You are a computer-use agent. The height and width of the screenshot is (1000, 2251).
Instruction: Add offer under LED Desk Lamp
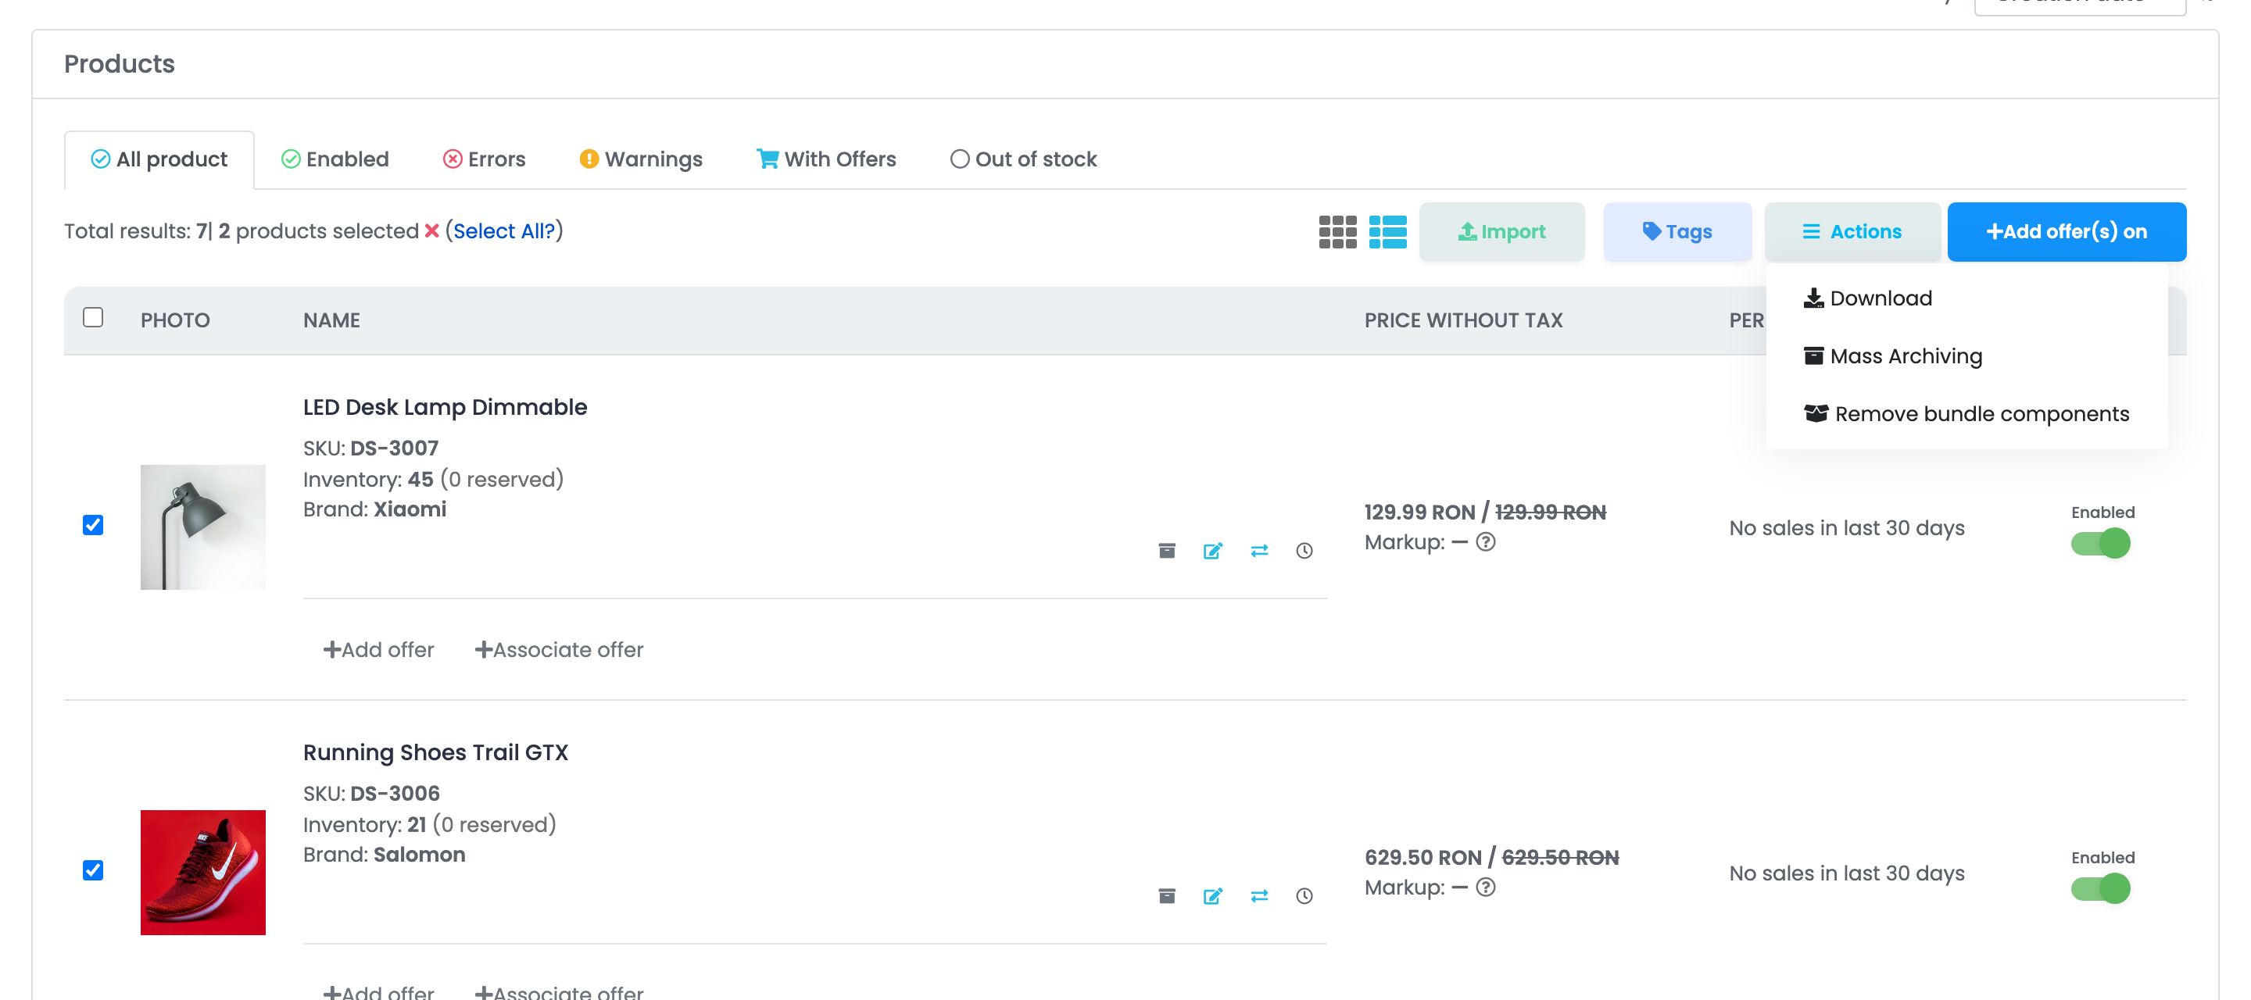point(378,649)
